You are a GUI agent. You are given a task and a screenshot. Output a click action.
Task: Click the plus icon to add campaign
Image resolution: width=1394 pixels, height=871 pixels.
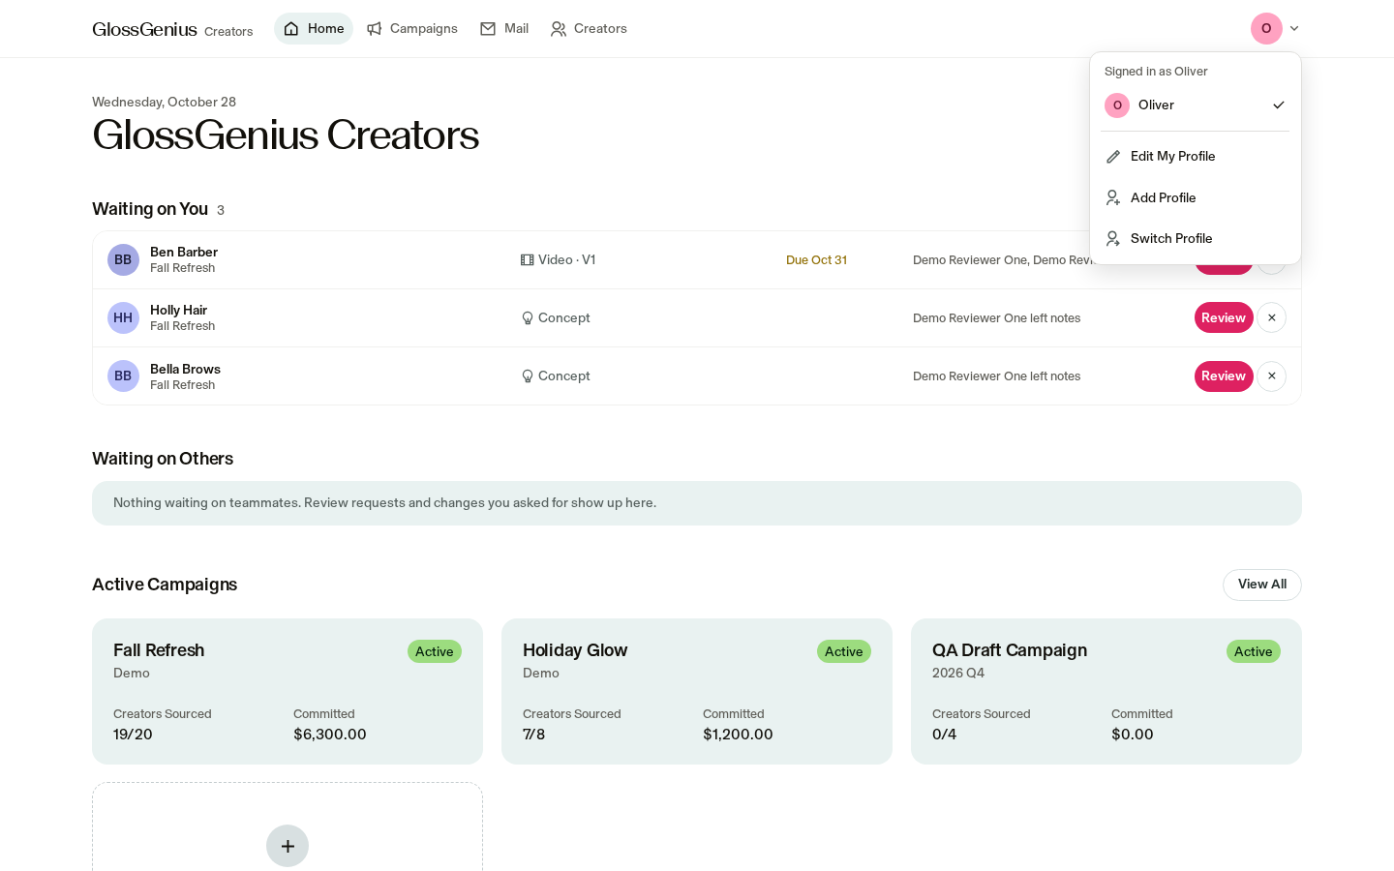[288, 846]
